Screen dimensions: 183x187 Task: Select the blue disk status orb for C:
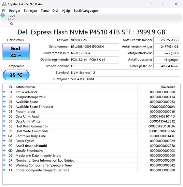[x=3, y=16]
